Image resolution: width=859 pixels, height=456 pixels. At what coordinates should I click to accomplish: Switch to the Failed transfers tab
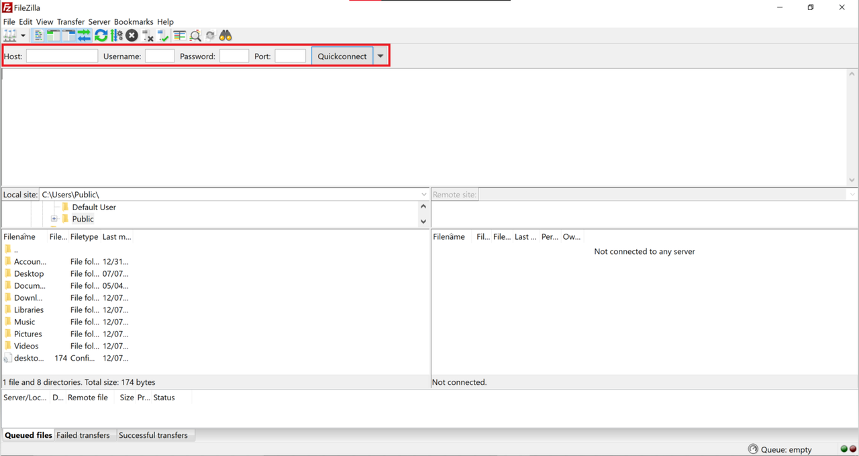point(83,435)
